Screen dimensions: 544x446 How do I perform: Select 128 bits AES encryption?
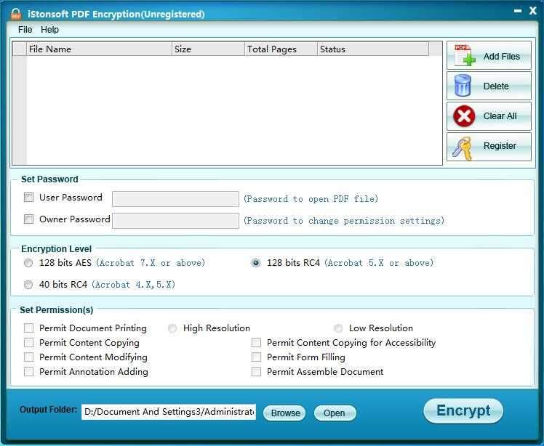[x=28, y=263]
